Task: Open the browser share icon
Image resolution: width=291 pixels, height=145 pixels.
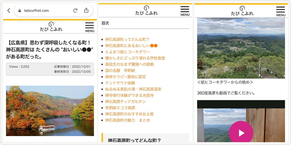Action: (86, 10)
